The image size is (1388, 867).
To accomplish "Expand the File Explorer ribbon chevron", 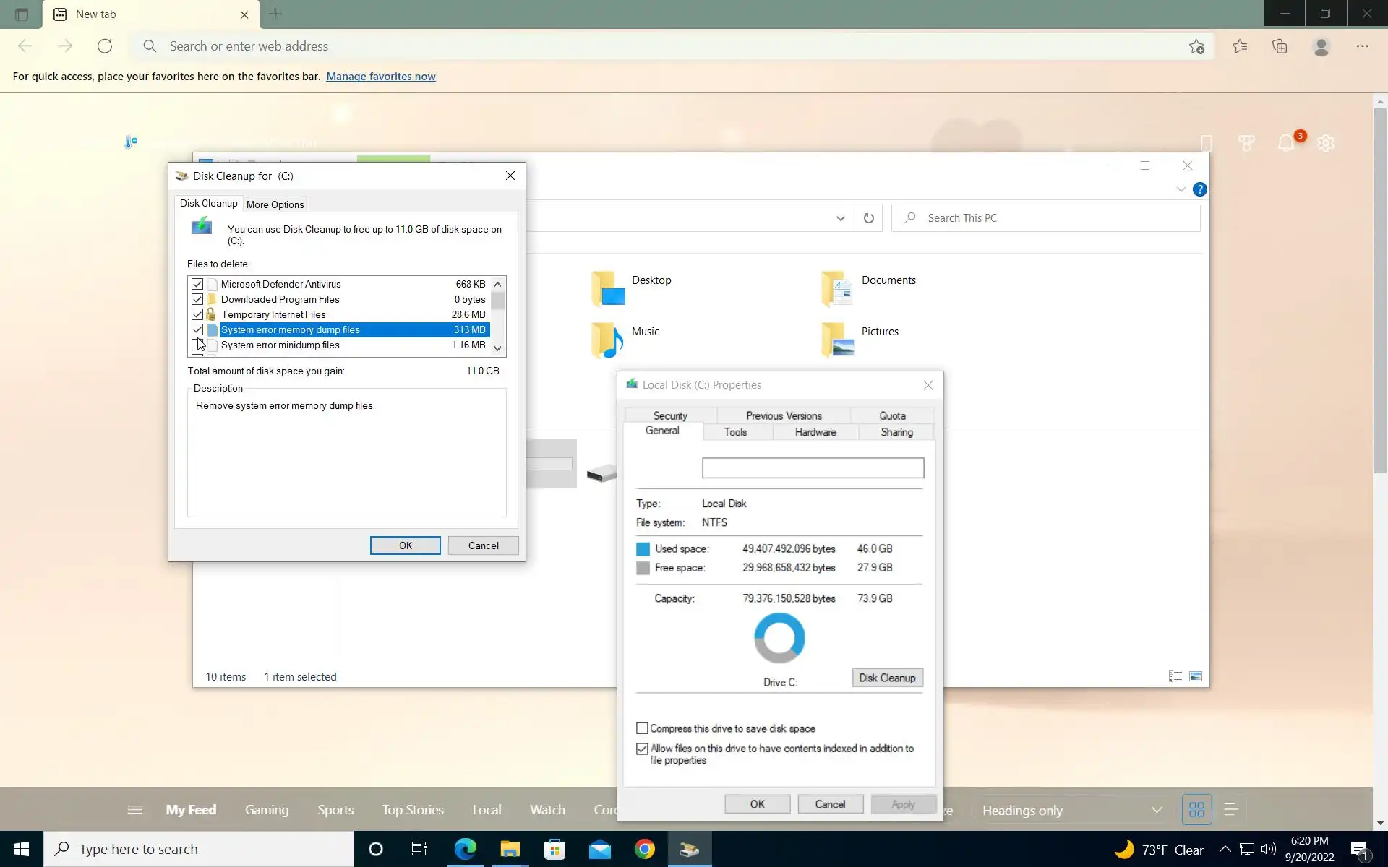I will coord(1181,189).
